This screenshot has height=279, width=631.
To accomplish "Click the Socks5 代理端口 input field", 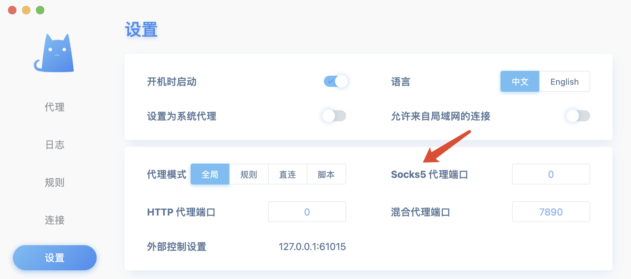I will tap(551, 174).
